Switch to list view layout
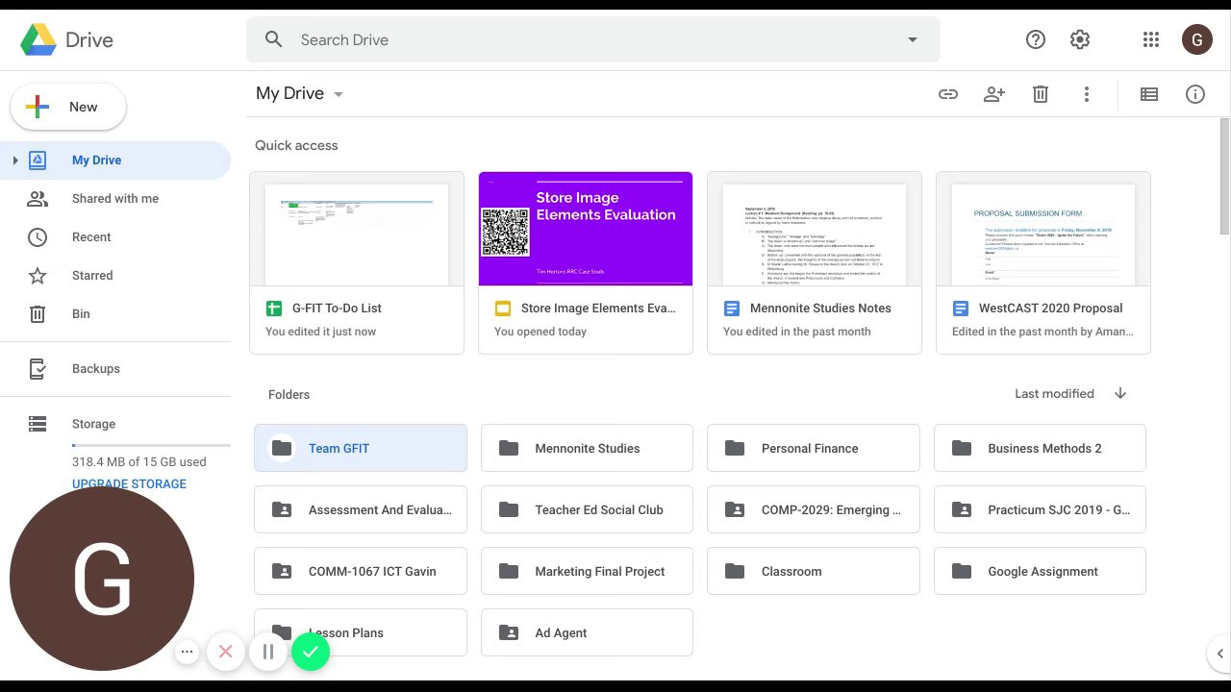This screenshot has height=692, width=1231. click(x=1149, y=94)
